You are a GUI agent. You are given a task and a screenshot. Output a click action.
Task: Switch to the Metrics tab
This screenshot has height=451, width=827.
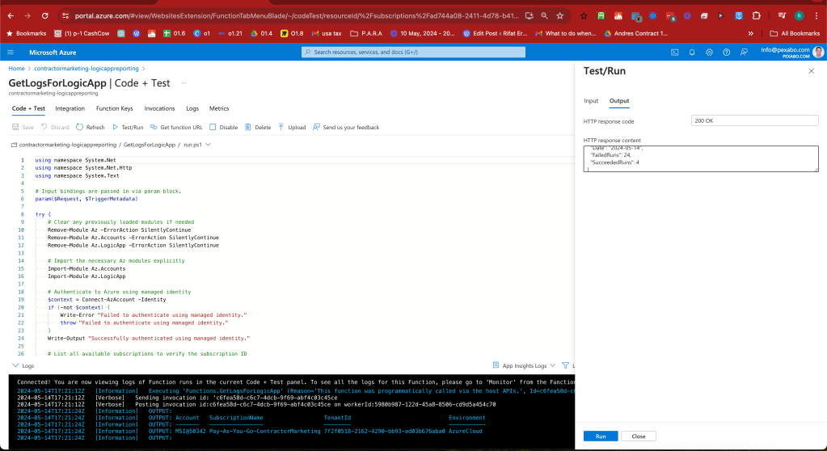click(x=219, y=108)
